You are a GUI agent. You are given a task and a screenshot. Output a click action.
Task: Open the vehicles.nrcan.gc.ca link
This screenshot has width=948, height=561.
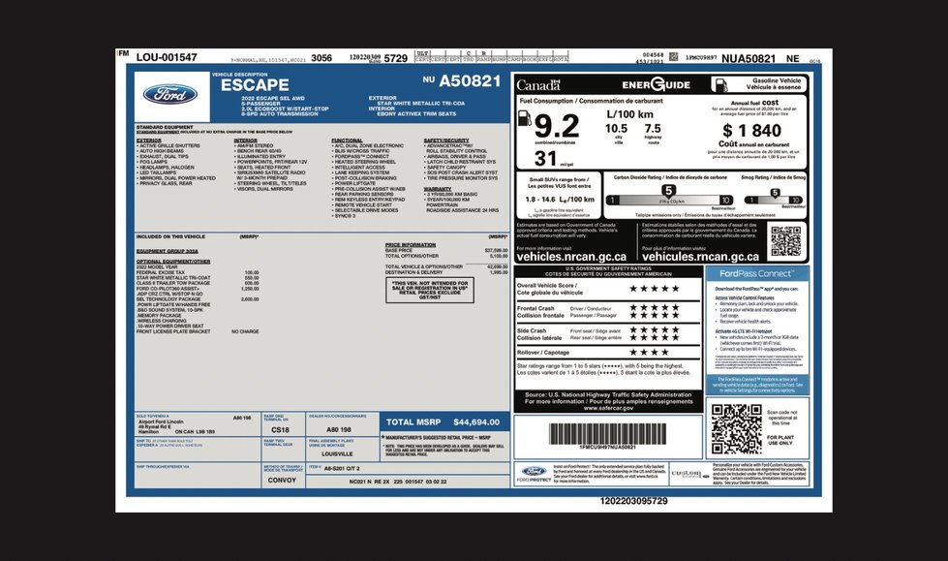pyautogui.click(x=570, y=257)
